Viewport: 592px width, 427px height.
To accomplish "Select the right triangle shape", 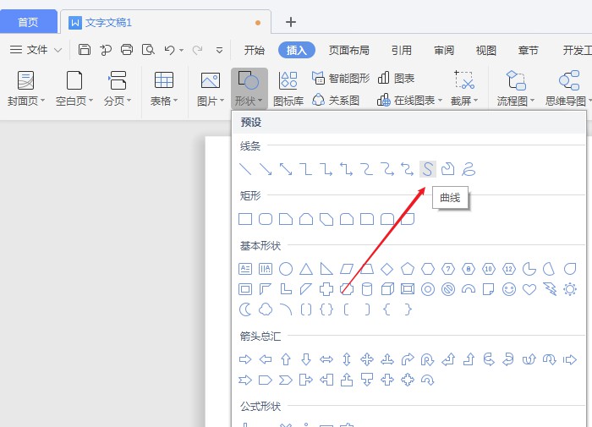I will click(326, 269).
